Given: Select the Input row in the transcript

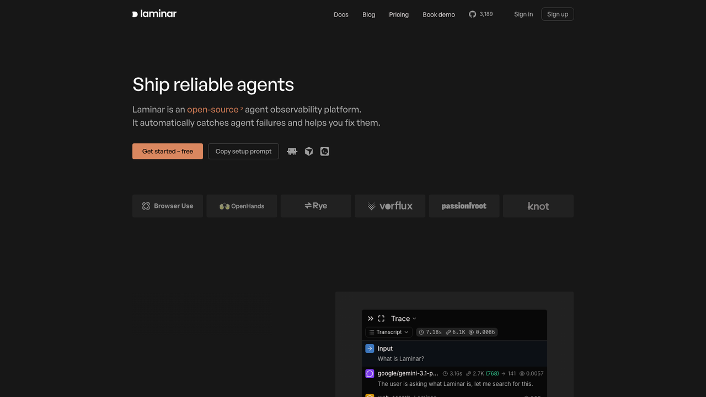Looking at the screenshot, I should (x=454, y=353).
